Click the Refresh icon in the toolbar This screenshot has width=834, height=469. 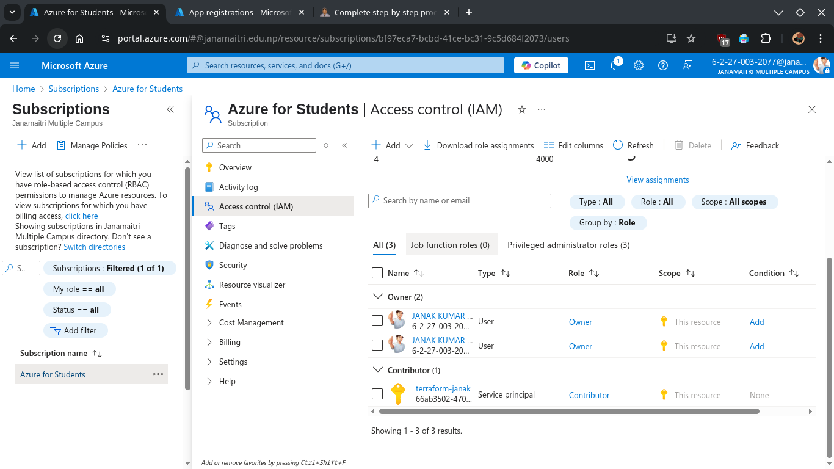click(618, 145)
